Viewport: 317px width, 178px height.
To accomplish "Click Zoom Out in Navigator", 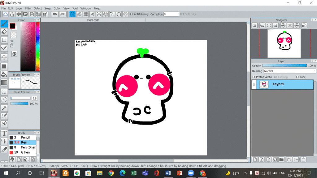I will [x=275, y=25].
